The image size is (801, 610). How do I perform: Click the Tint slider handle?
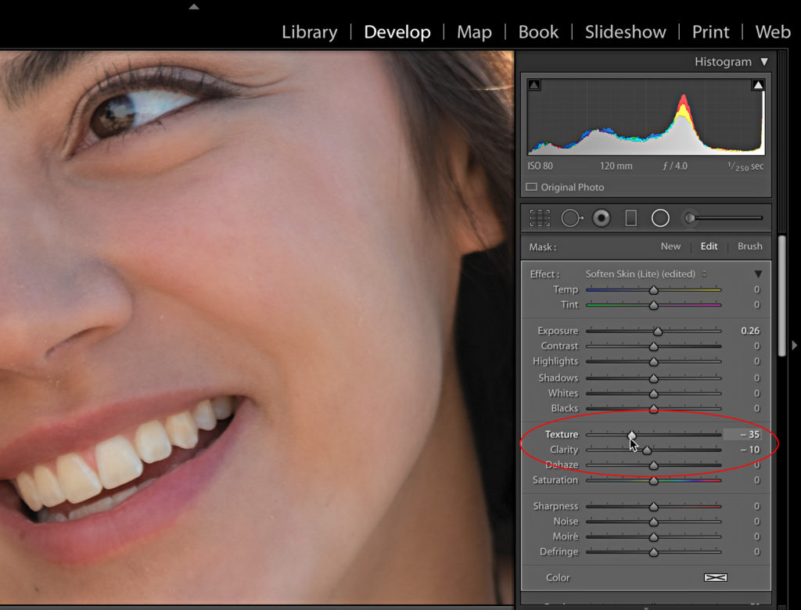coord(653,306)
